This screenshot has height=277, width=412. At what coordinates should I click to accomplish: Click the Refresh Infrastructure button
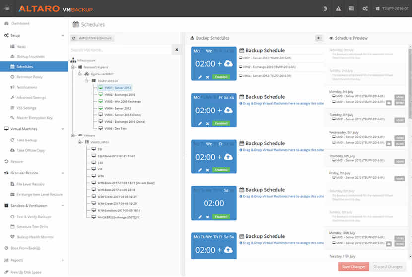pyautogui.click(x=92, y=38)
